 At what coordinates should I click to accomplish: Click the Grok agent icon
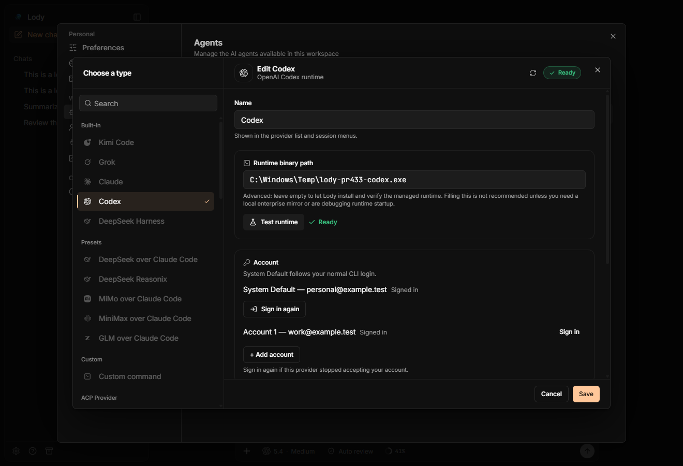point(87,162)
